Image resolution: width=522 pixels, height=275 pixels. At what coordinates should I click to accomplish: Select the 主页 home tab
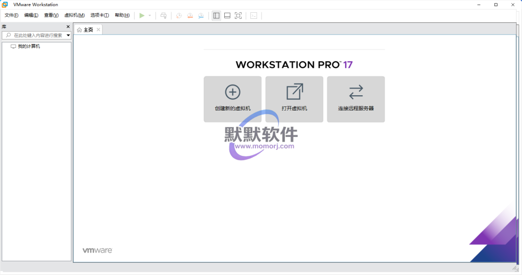[88, 30]
